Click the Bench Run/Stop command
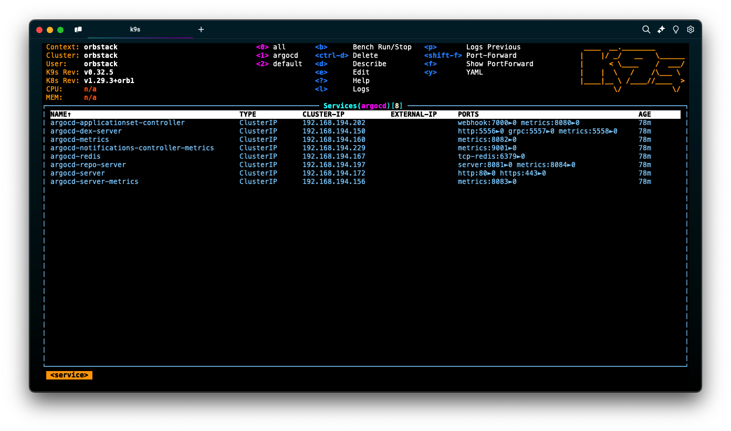Viewport: 731px width, 431px height. click(382, 47)
